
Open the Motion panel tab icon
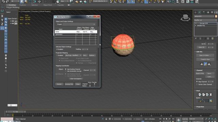tap(208, 13)
